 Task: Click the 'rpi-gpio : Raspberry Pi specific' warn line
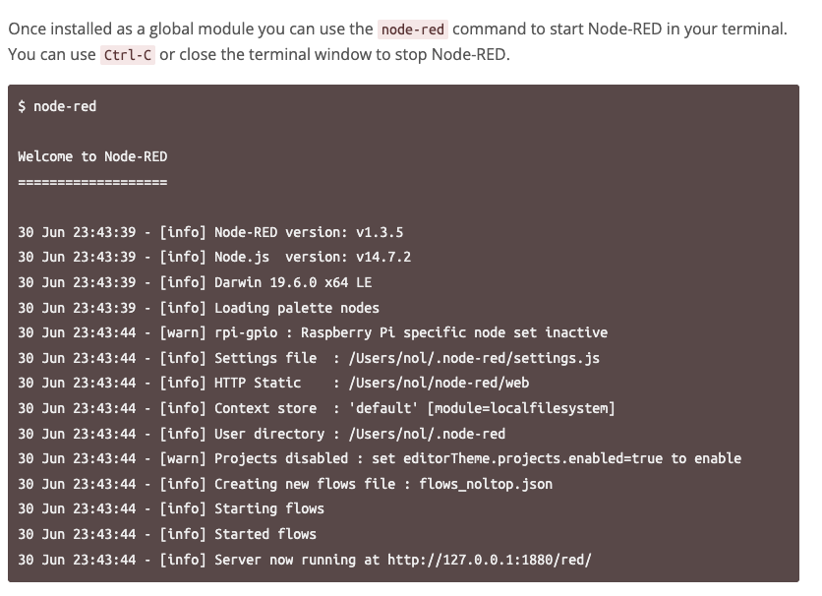(313, 332)
